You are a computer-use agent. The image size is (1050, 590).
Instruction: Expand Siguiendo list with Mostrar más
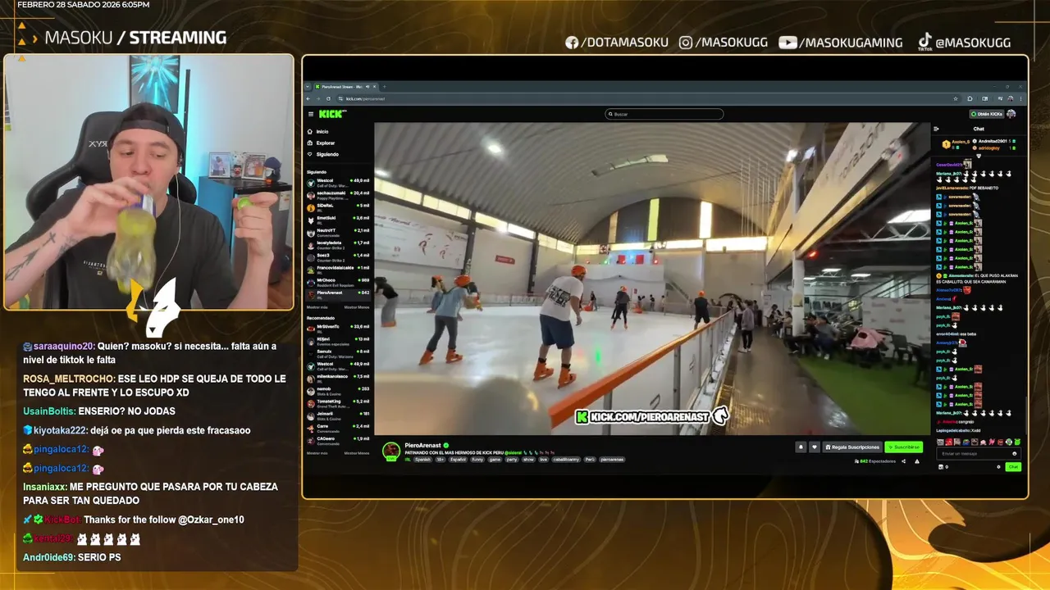[317, 306]
